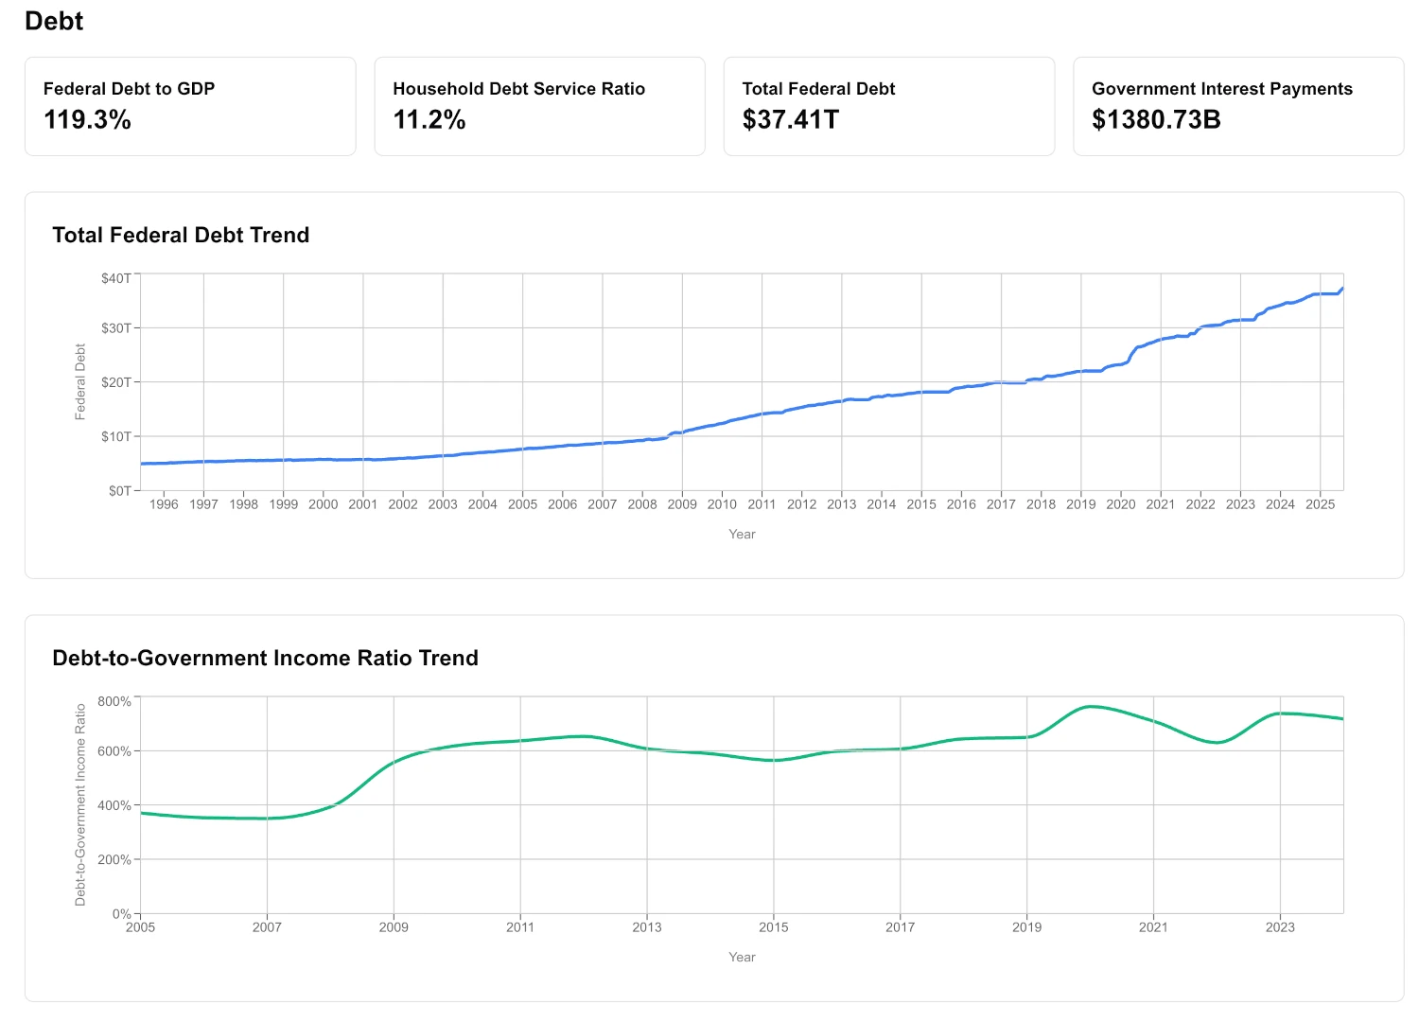Image resolution: width=1419 pixels, height=1022 pixels.
Task: Select the Federal Debt to GDP card
Action: pos(189,105)
